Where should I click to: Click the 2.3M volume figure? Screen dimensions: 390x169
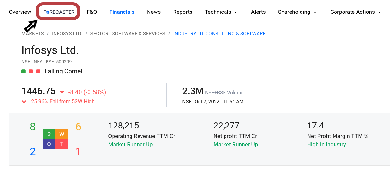click(193, 91)
